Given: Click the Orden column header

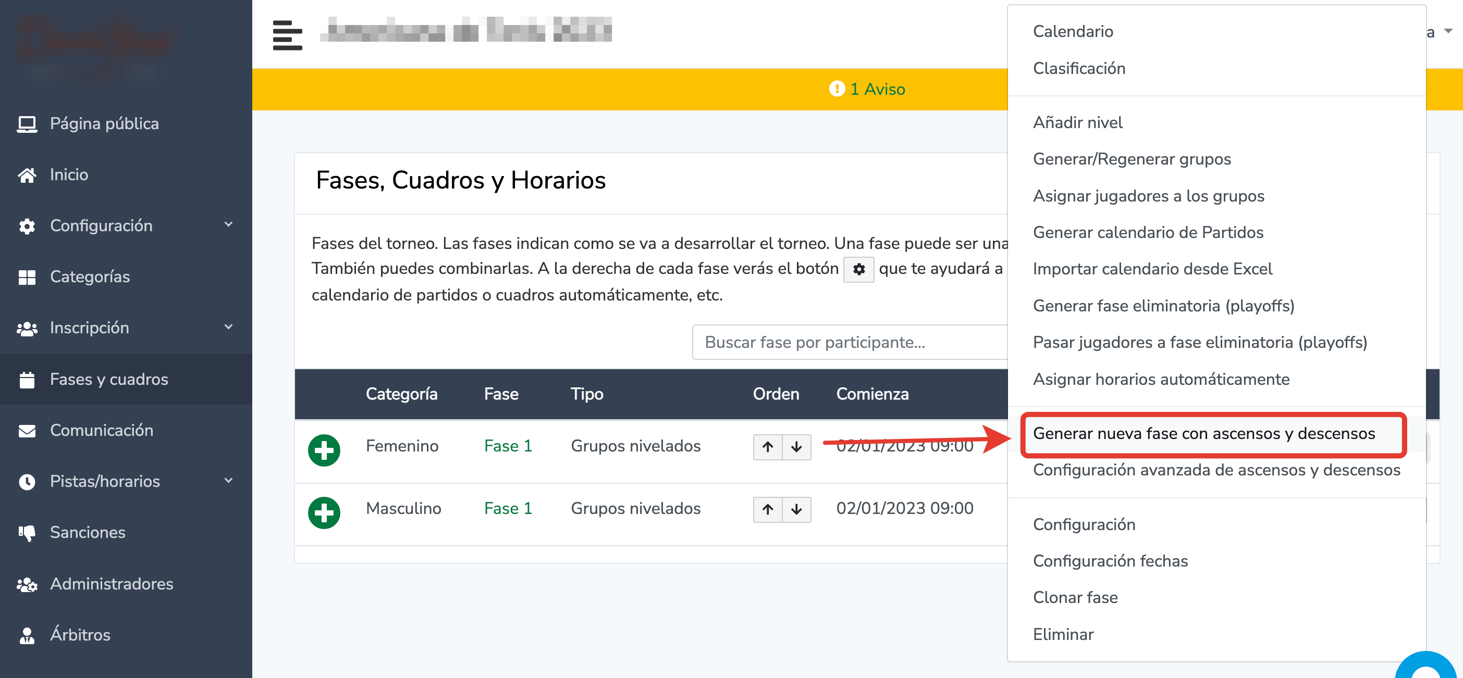Looking at the screenshot, I should [776, 394].
